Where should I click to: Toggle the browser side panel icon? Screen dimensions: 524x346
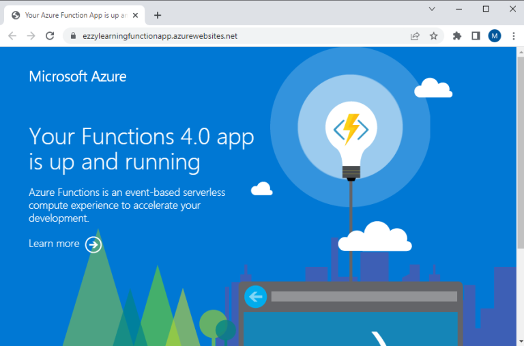coord(476,36)
